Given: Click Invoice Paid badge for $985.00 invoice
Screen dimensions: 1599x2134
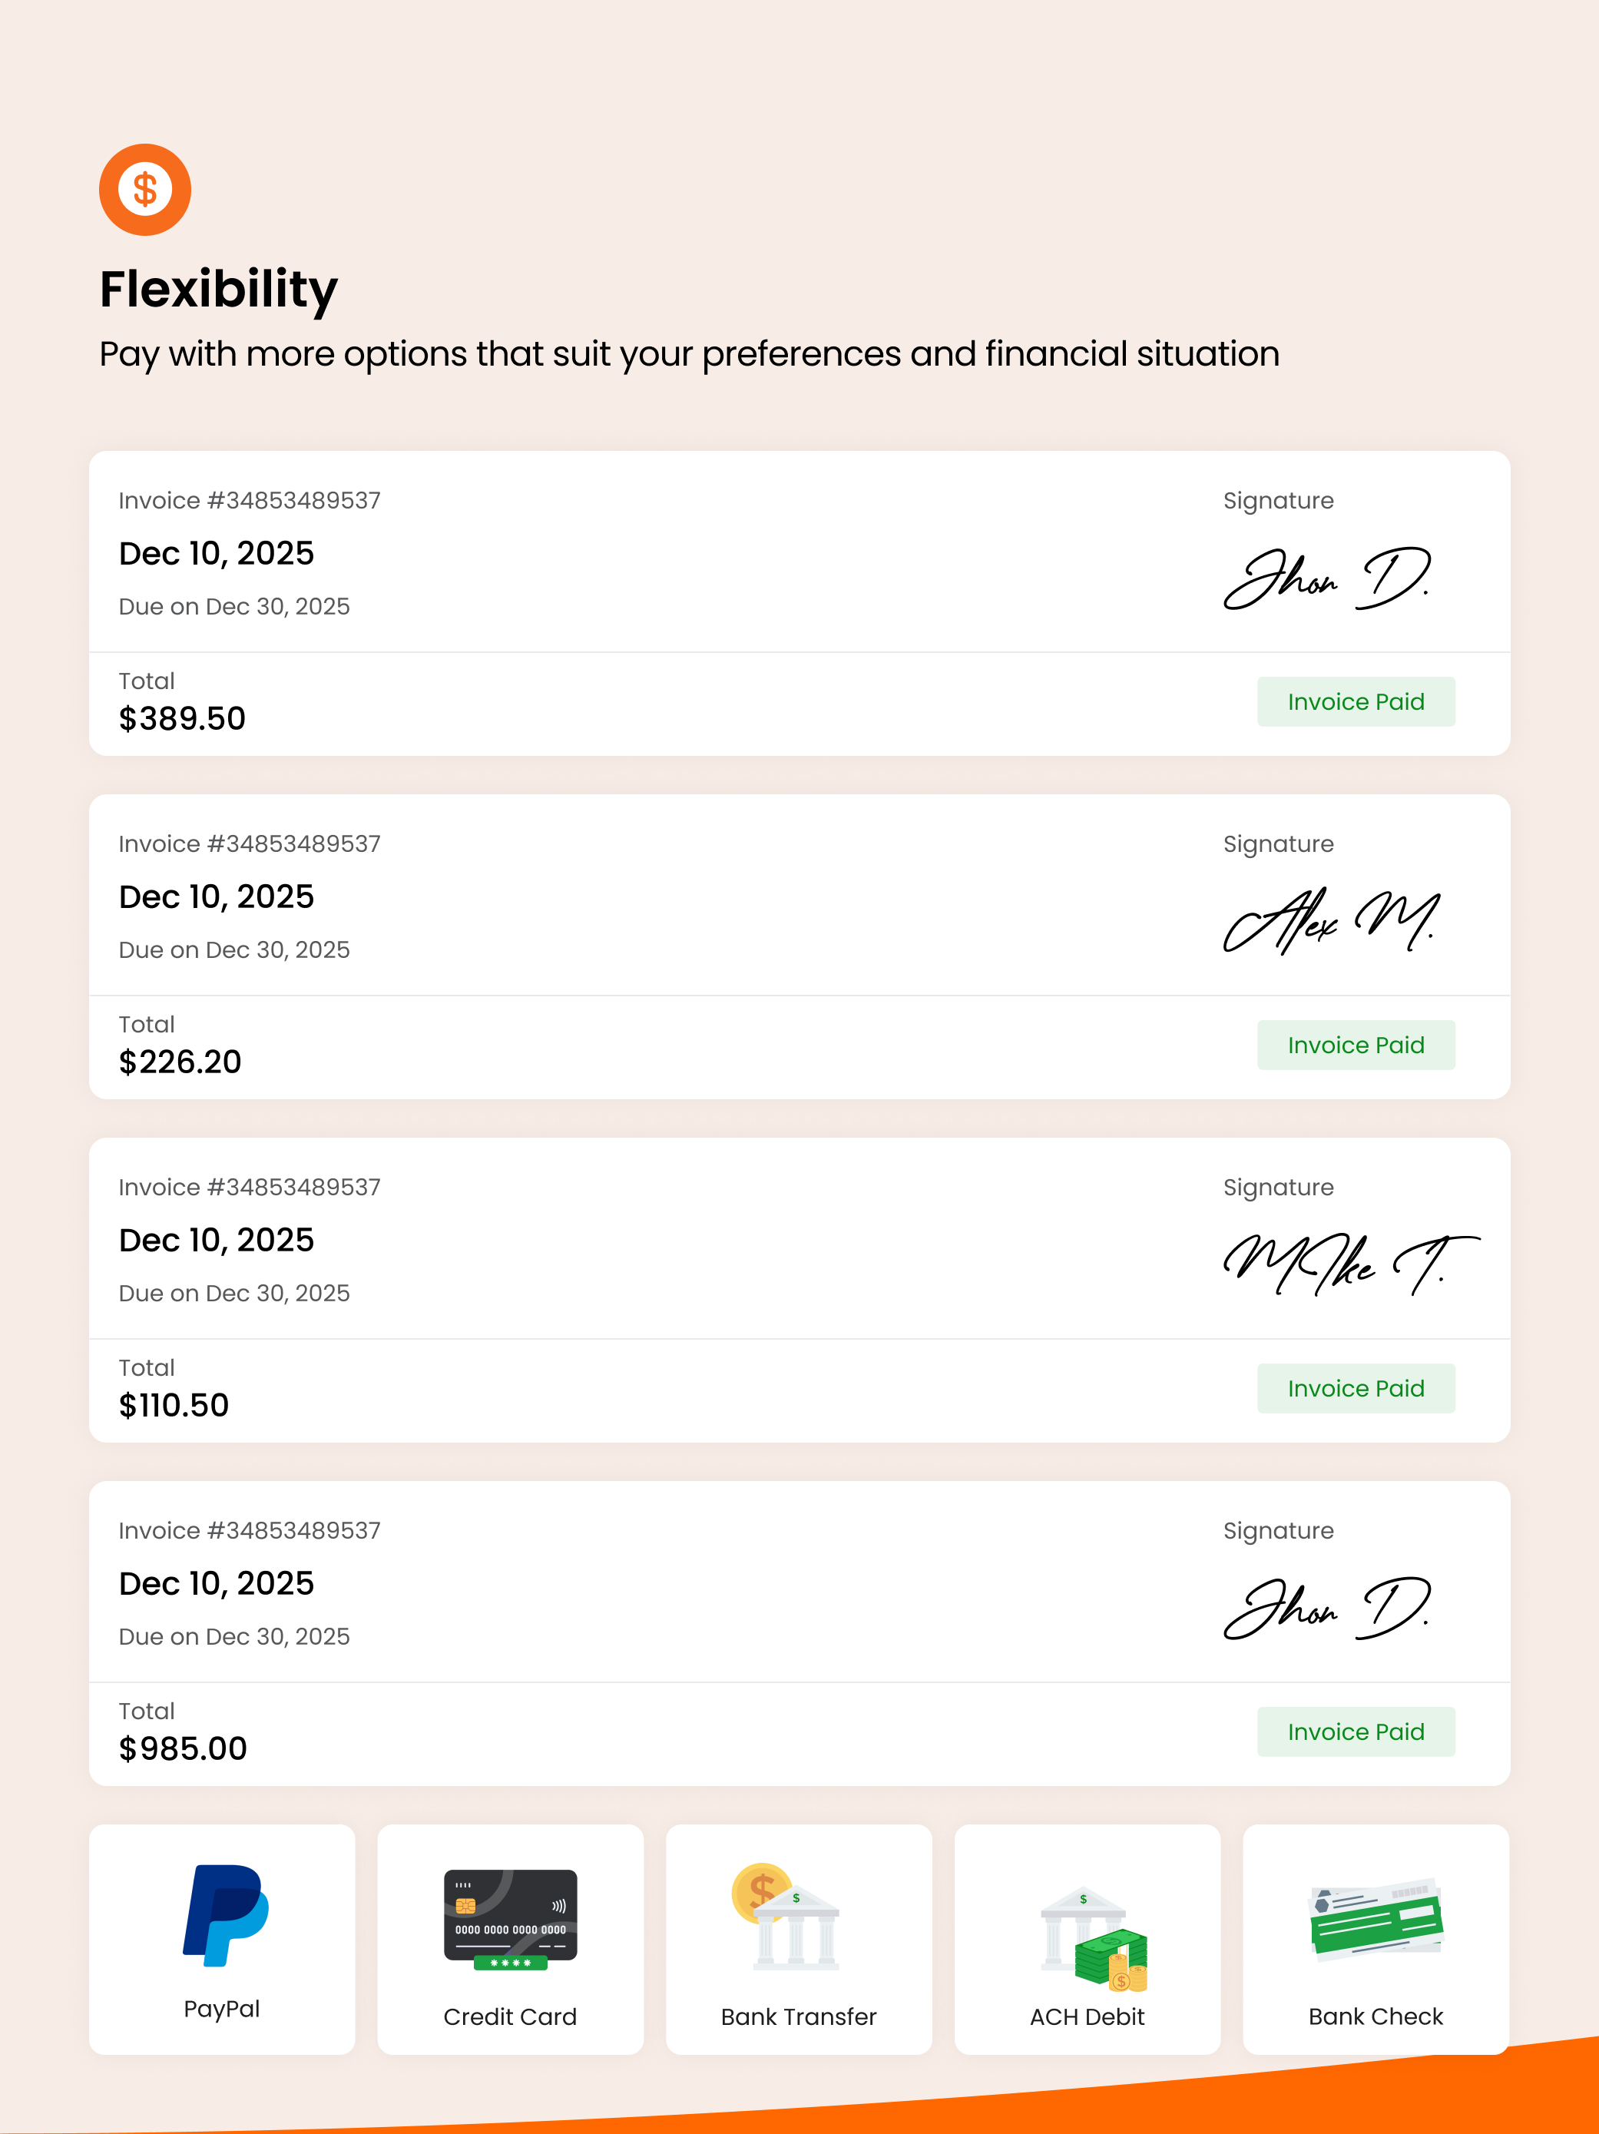Looking at the screenshot, I should coord(1356,1731).
